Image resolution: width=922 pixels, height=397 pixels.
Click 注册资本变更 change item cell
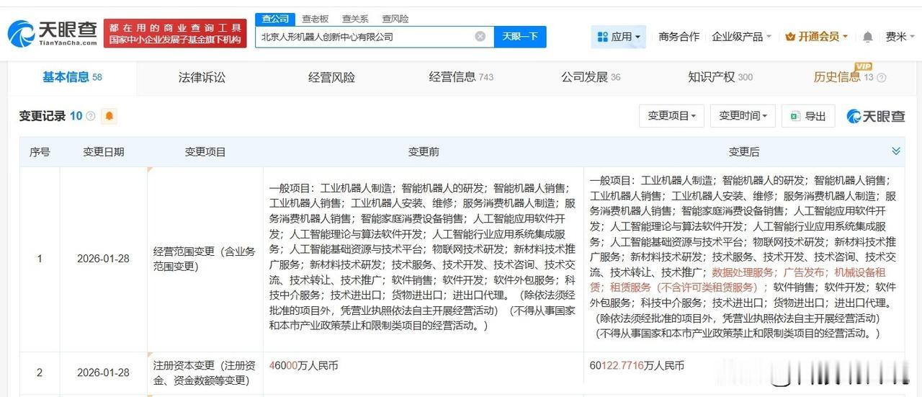coord(205,373)
